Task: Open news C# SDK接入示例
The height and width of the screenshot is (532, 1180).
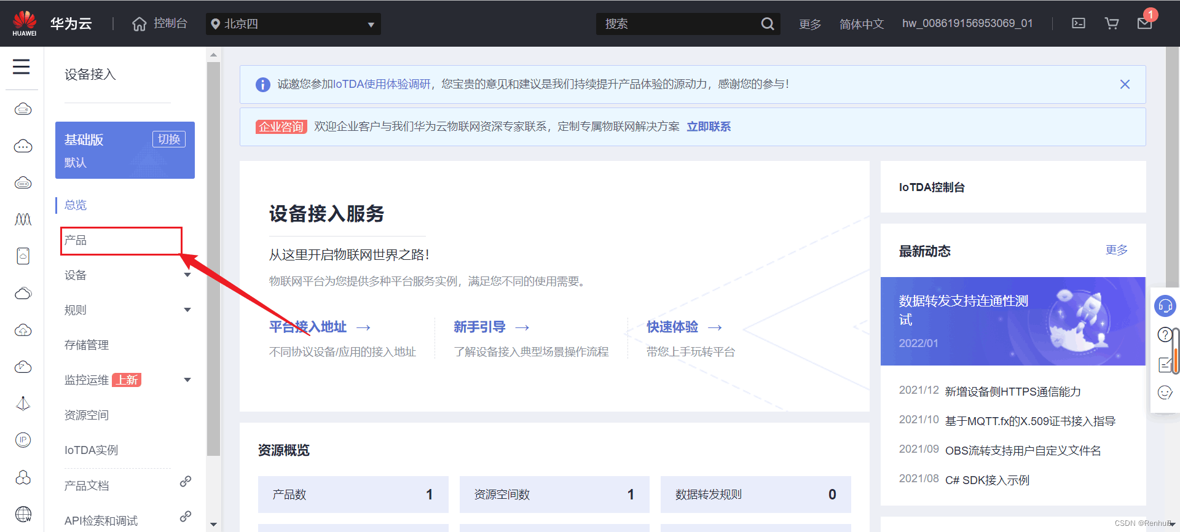Action: coord(987,480)
